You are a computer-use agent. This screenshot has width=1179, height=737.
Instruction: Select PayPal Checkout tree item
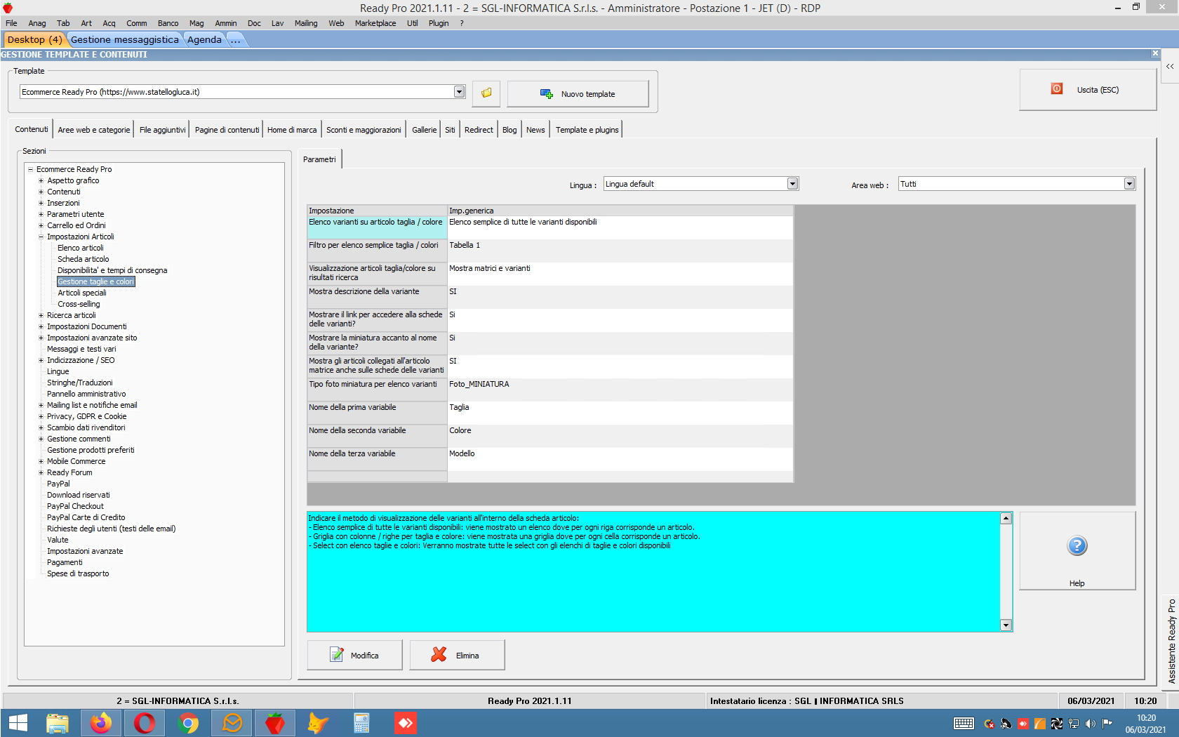pyautogui.click(x=75, y=506)
